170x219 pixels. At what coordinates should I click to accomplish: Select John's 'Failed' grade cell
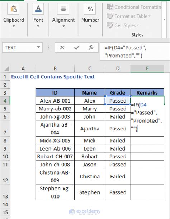118,116
